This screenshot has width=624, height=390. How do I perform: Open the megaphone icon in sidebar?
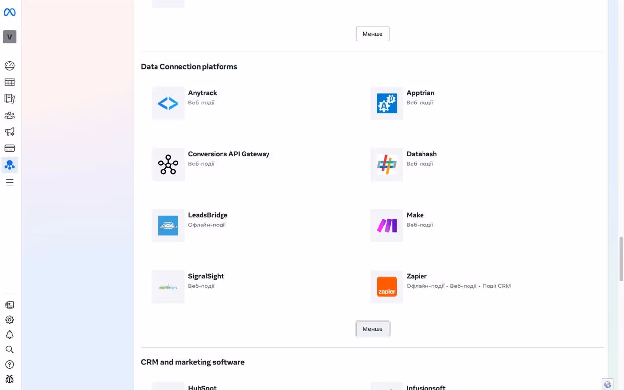pos(9,132)
